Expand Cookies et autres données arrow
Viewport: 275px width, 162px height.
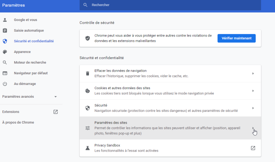[253, 91]
